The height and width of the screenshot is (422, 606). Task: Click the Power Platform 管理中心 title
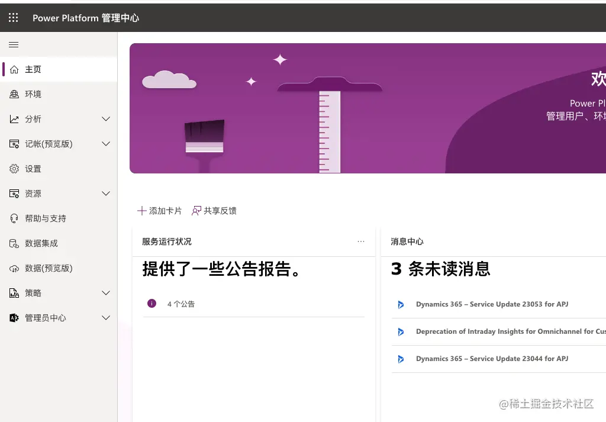coord(86,18)
